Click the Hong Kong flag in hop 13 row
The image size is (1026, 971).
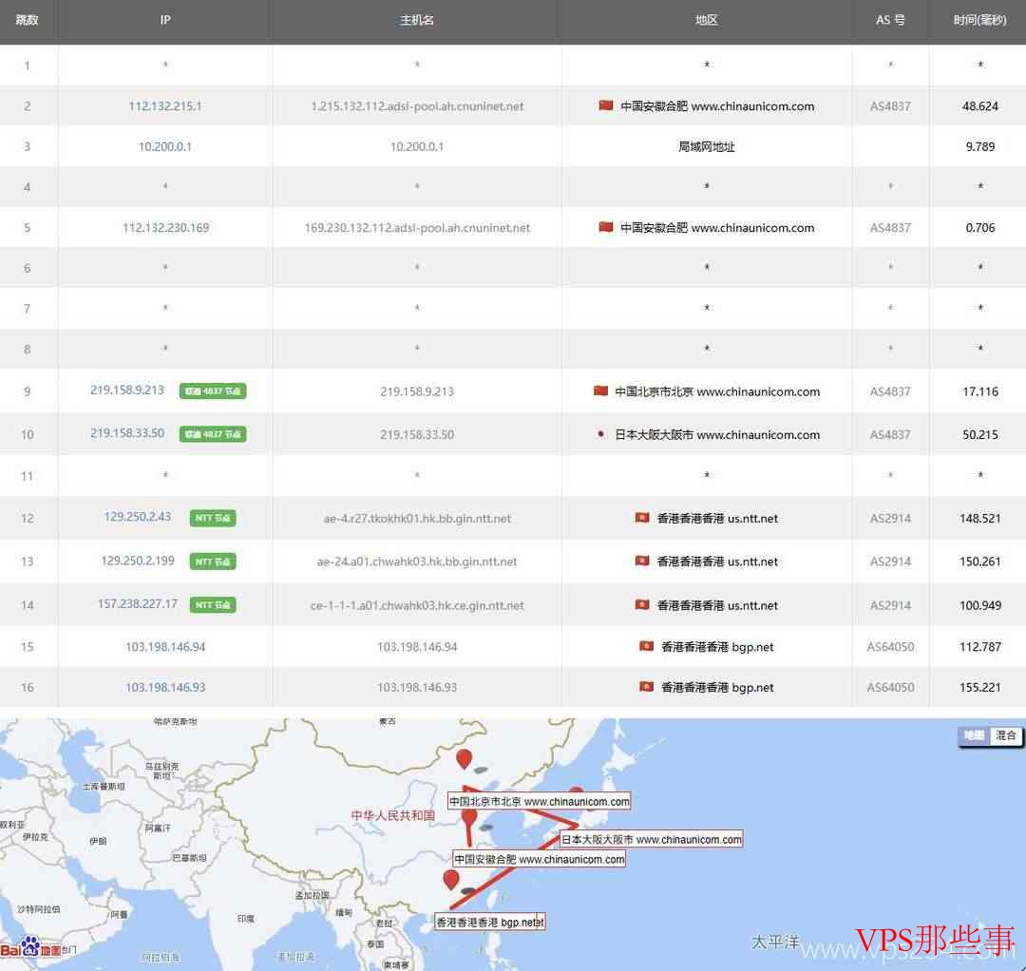[642, 561]
